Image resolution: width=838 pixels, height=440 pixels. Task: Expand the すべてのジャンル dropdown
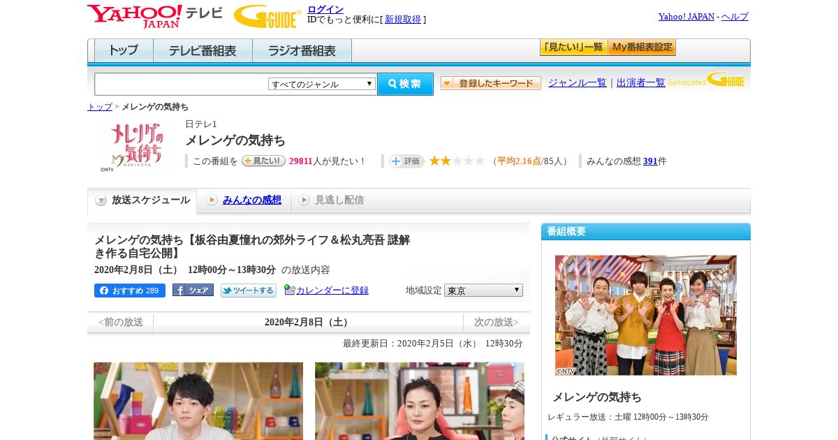click(x=322, y=84)
